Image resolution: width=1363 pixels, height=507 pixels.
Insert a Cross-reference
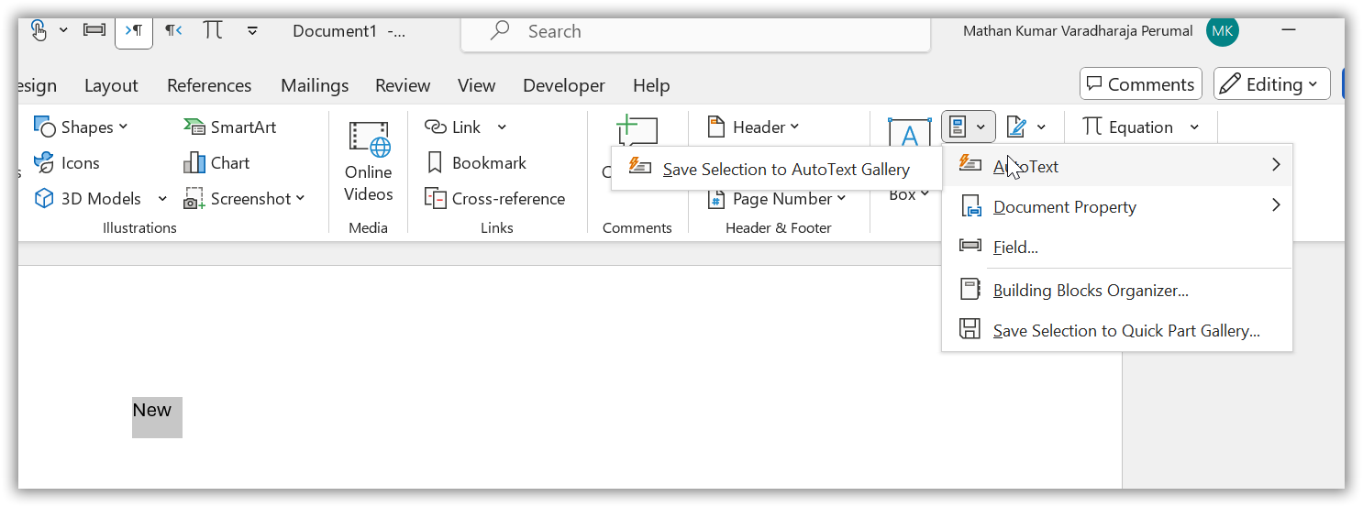pos(495,199)
